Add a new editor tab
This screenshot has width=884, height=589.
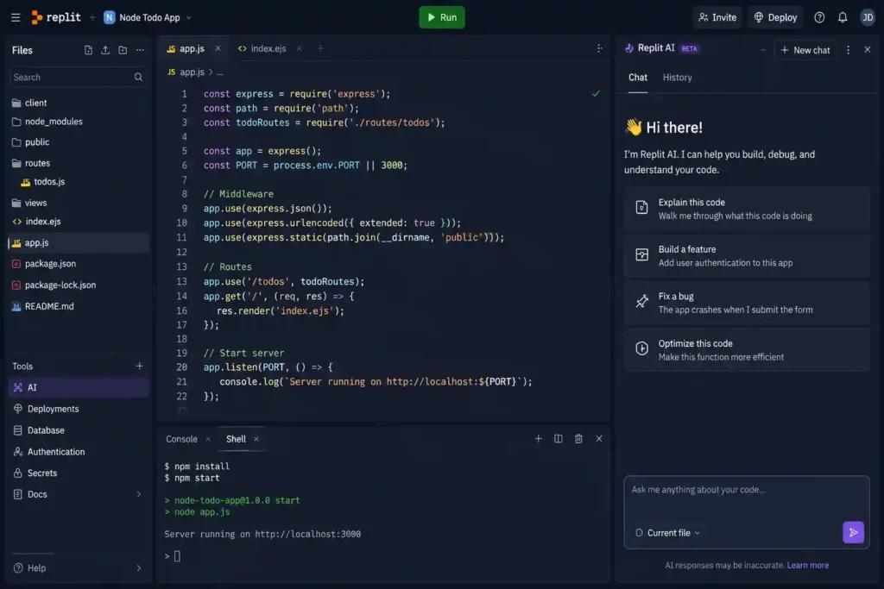(x=320, y=48)
